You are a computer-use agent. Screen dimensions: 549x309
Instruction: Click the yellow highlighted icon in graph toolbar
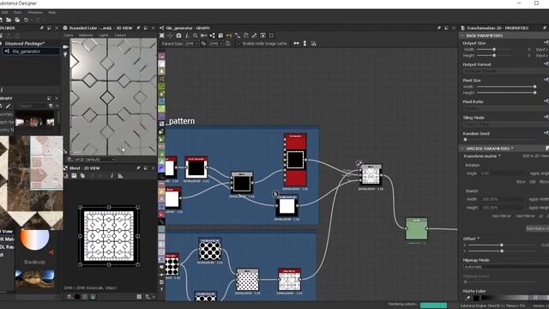(229, 35)
